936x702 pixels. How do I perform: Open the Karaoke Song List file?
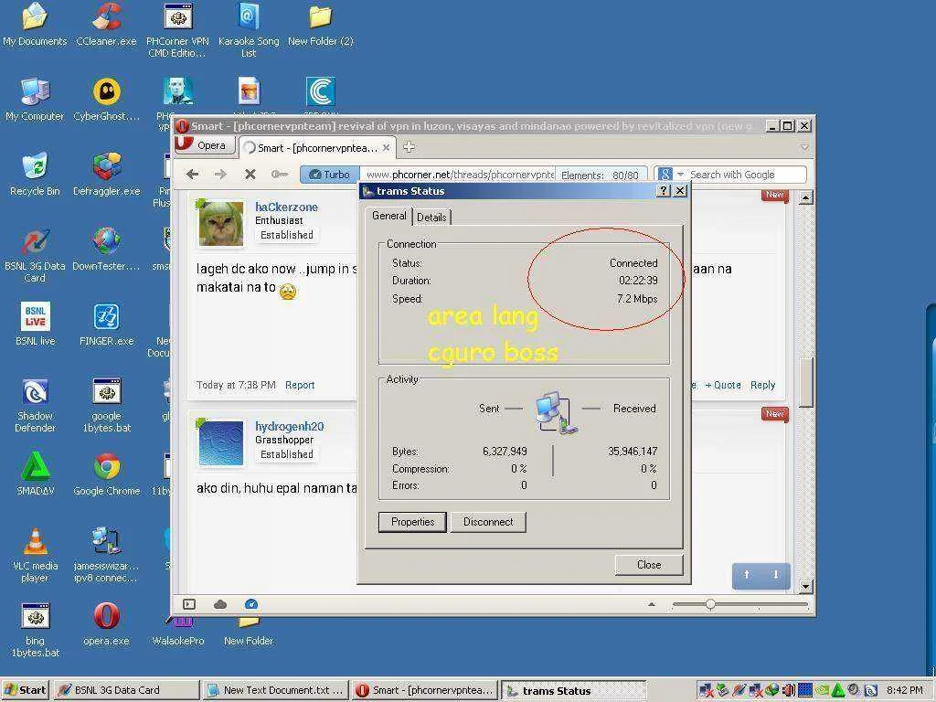point(249,30)
